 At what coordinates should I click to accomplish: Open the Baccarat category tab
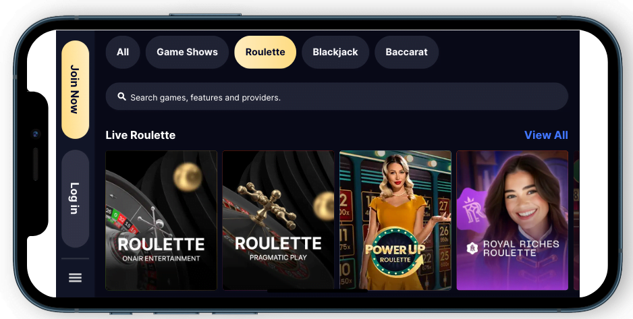coord(406,52)
